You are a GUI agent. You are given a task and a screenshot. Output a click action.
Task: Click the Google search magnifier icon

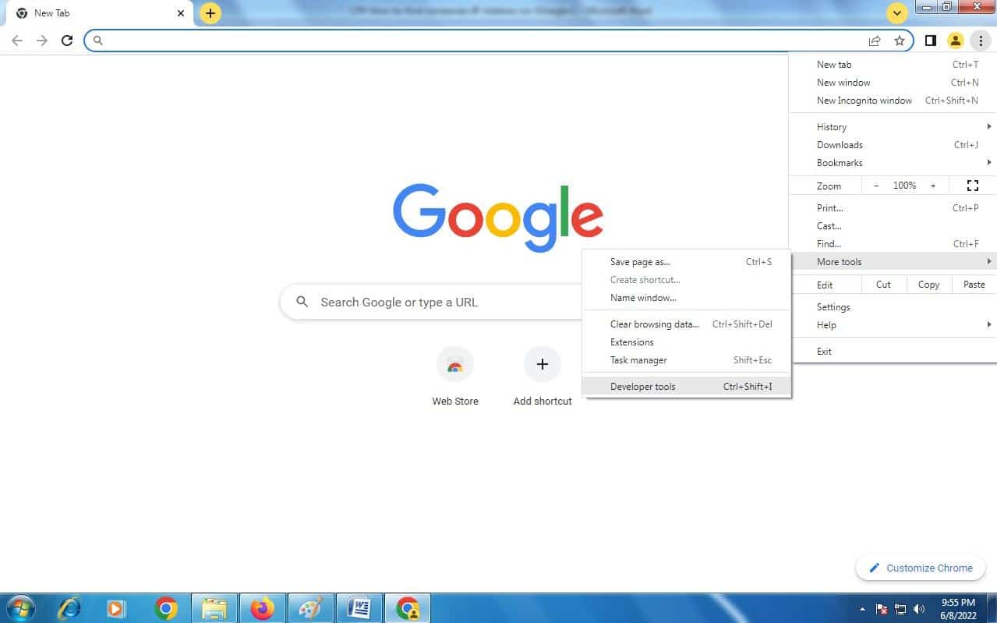pyautogui.click(x=302, y=302)
